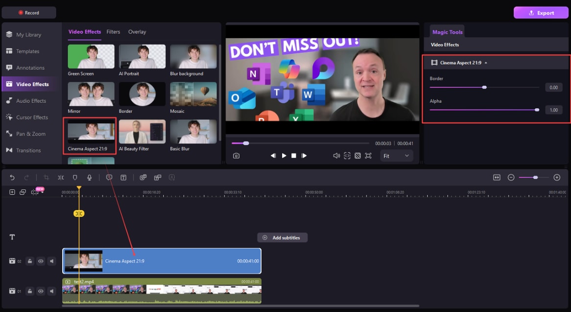Toggle lock on track 02
The width and height of the screenshot is (571, 312).
(x=30, y=261)
